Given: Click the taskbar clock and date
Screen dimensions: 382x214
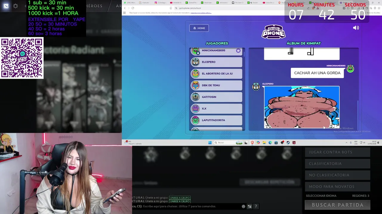Looking at the screenshot, I should (372, 143).
